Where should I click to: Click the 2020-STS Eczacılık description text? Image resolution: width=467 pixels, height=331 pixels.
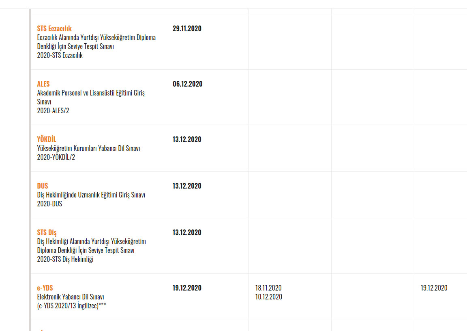pos(60,55)
